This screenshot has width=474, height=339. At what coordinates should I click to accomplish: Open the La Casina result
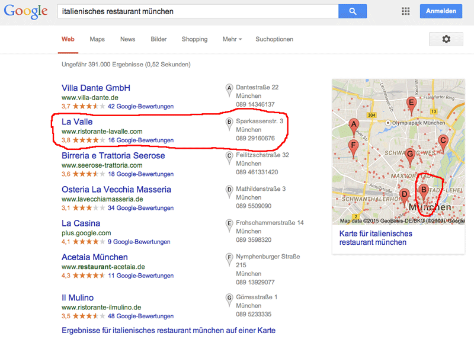(81, 223)
